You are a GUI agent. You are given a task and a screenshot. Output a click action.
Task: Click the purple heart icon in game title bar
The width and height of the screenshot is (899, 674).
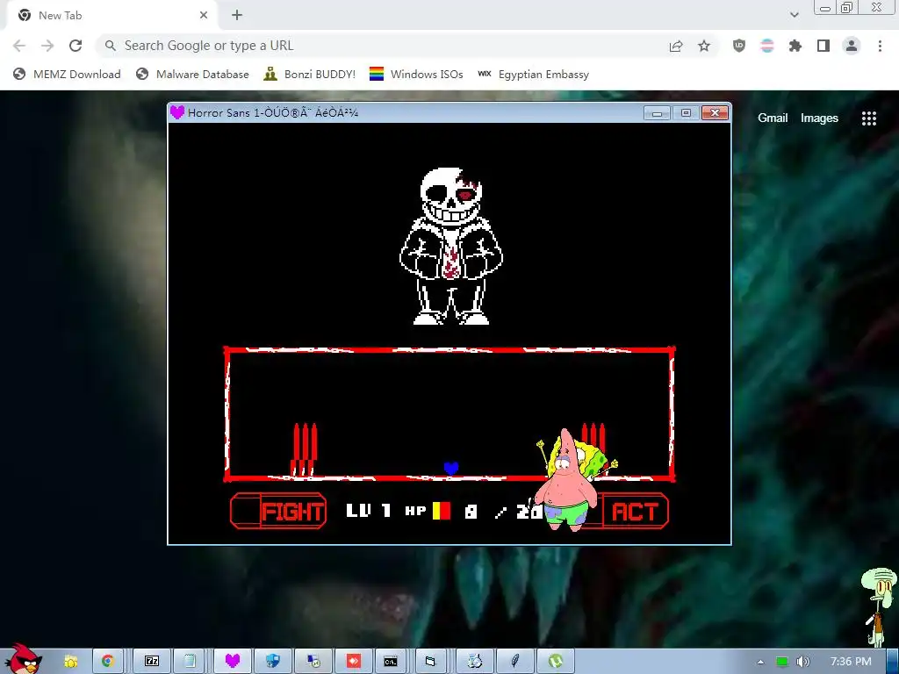point(177,112)
